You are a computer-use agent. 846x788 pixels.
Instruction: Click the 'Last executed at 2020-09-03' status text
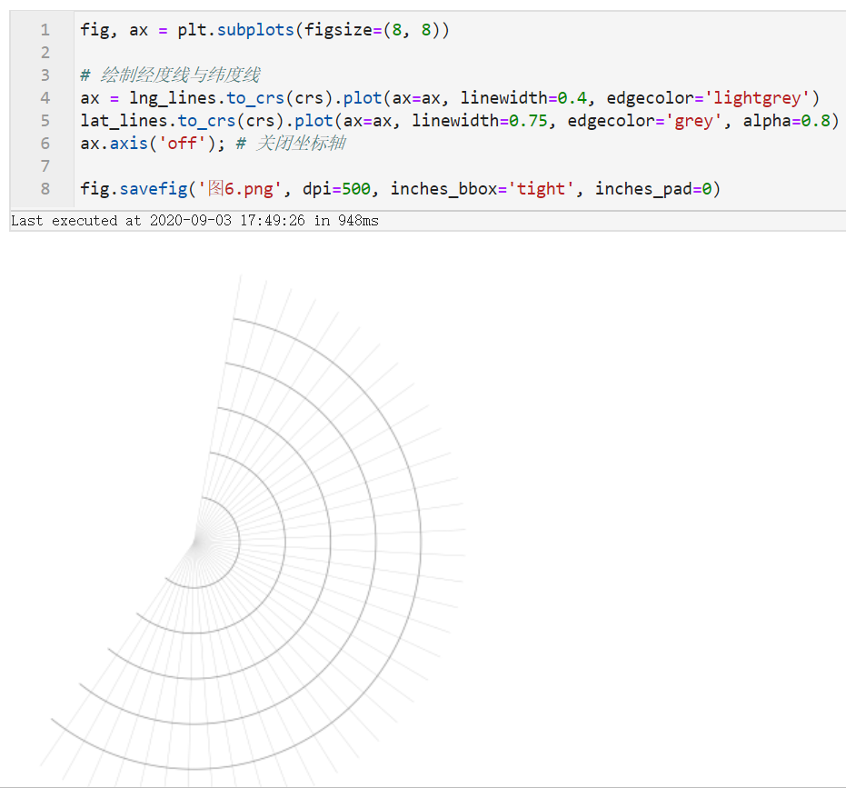tap(194, 221)
